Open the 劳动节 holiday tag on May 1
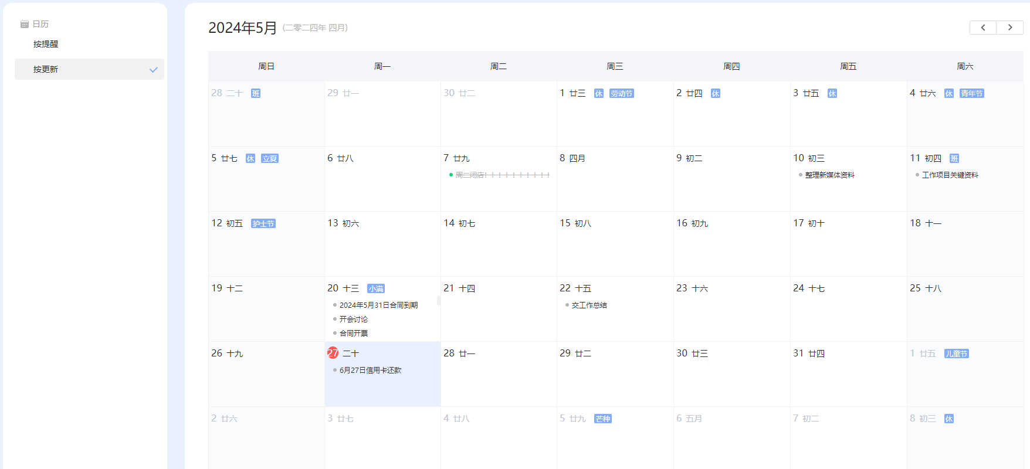 (622, 93)
